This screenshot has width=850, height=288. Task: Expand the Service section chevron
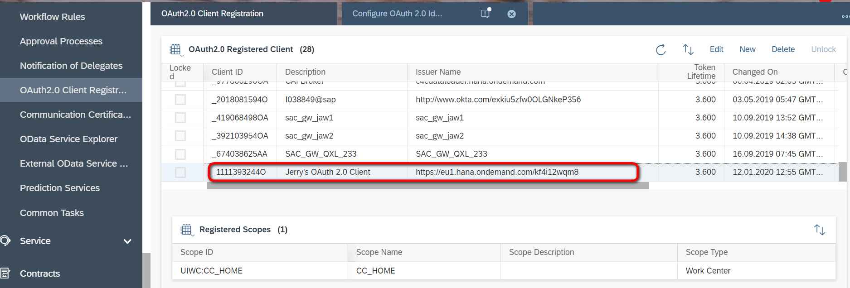coord(127,241)
